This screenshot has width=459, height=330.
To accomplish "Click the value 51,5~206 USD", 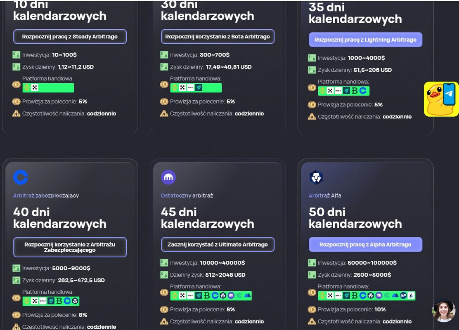I will tap(373, 70).
